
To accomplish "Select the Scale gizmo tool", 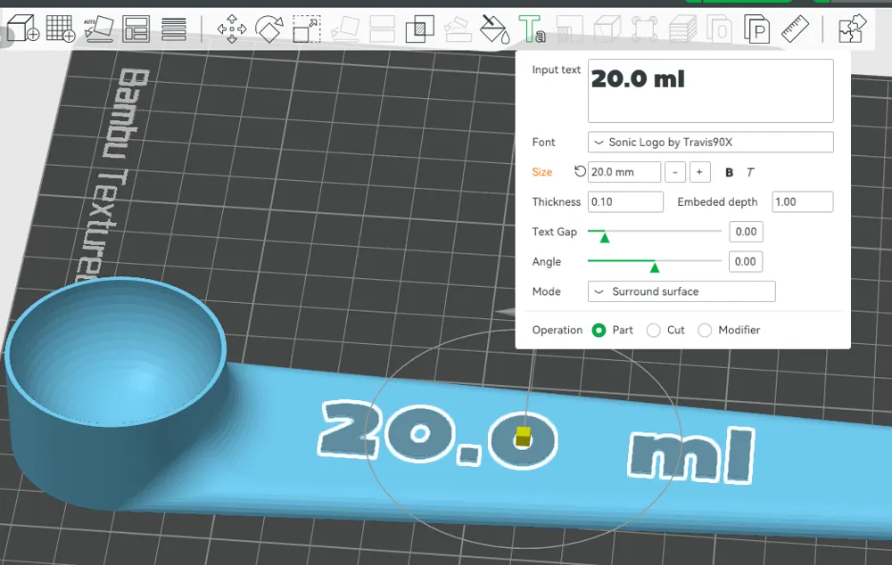I will point(307,29).
